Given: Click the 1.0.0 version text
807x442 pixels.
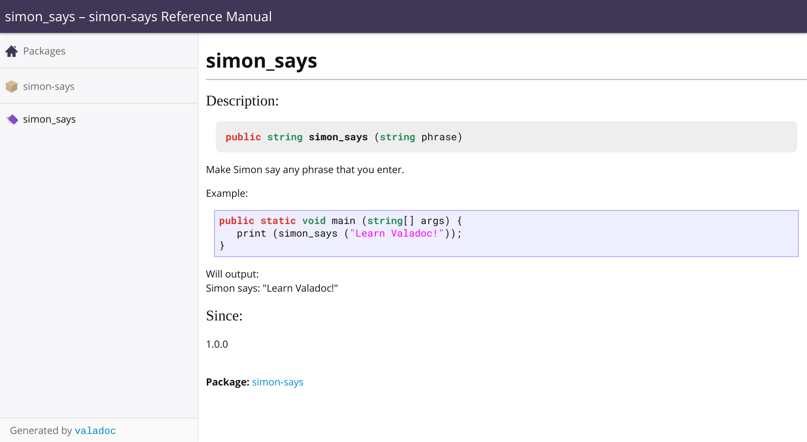Looking at the screenshot, I should point(217,344).
